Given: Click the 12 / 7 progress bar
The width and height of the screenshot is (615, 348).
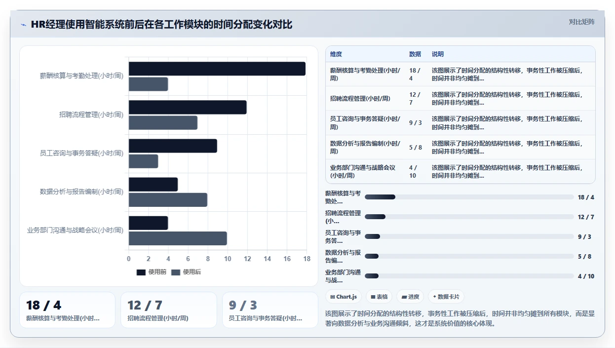Looking at the screenshot, I should point(469,217).
